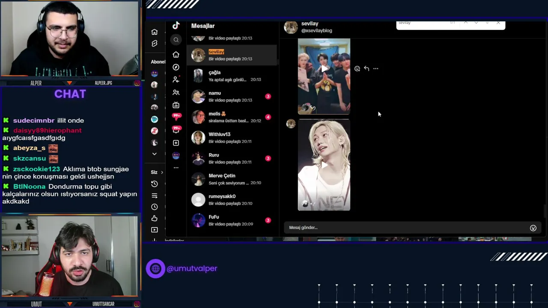This screenshot has width=548, height=308.
Task: Open TikTok activity inbox icon with 99+ badge
Action: [176, 129]
